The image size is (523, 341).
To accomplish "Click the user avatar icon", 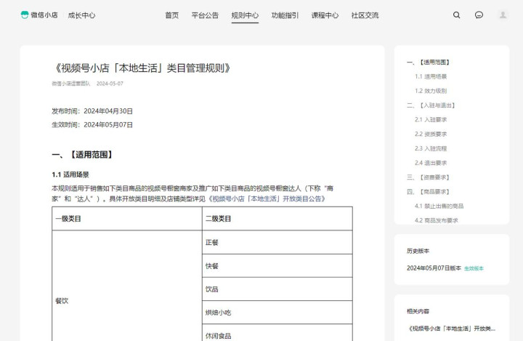I will point(503,15).
